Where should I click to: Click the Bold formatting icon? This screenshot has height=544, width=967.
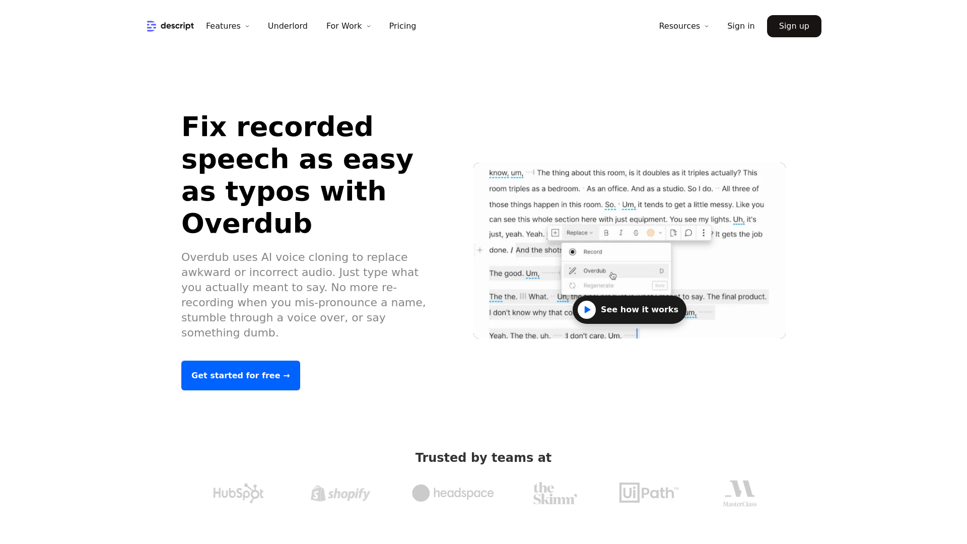point(606,233)
